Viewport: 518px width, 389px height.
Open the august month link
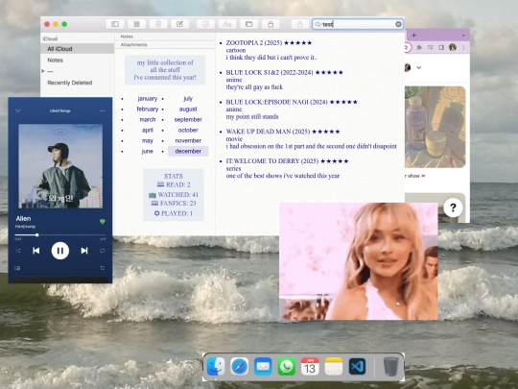[x=188, y=109]
